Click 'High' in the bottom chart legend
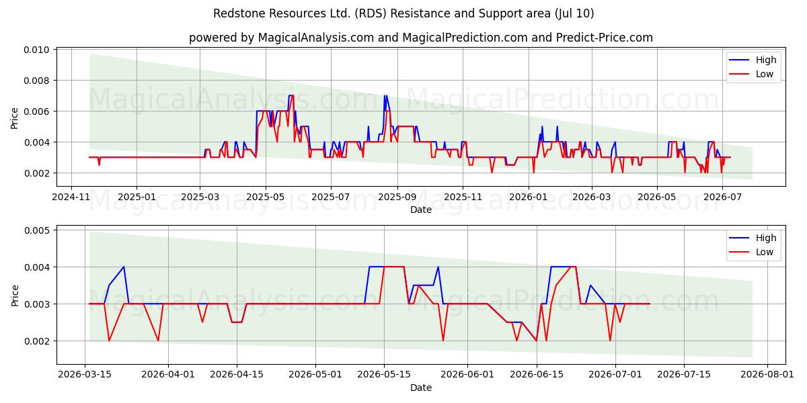 click(766, 238)
